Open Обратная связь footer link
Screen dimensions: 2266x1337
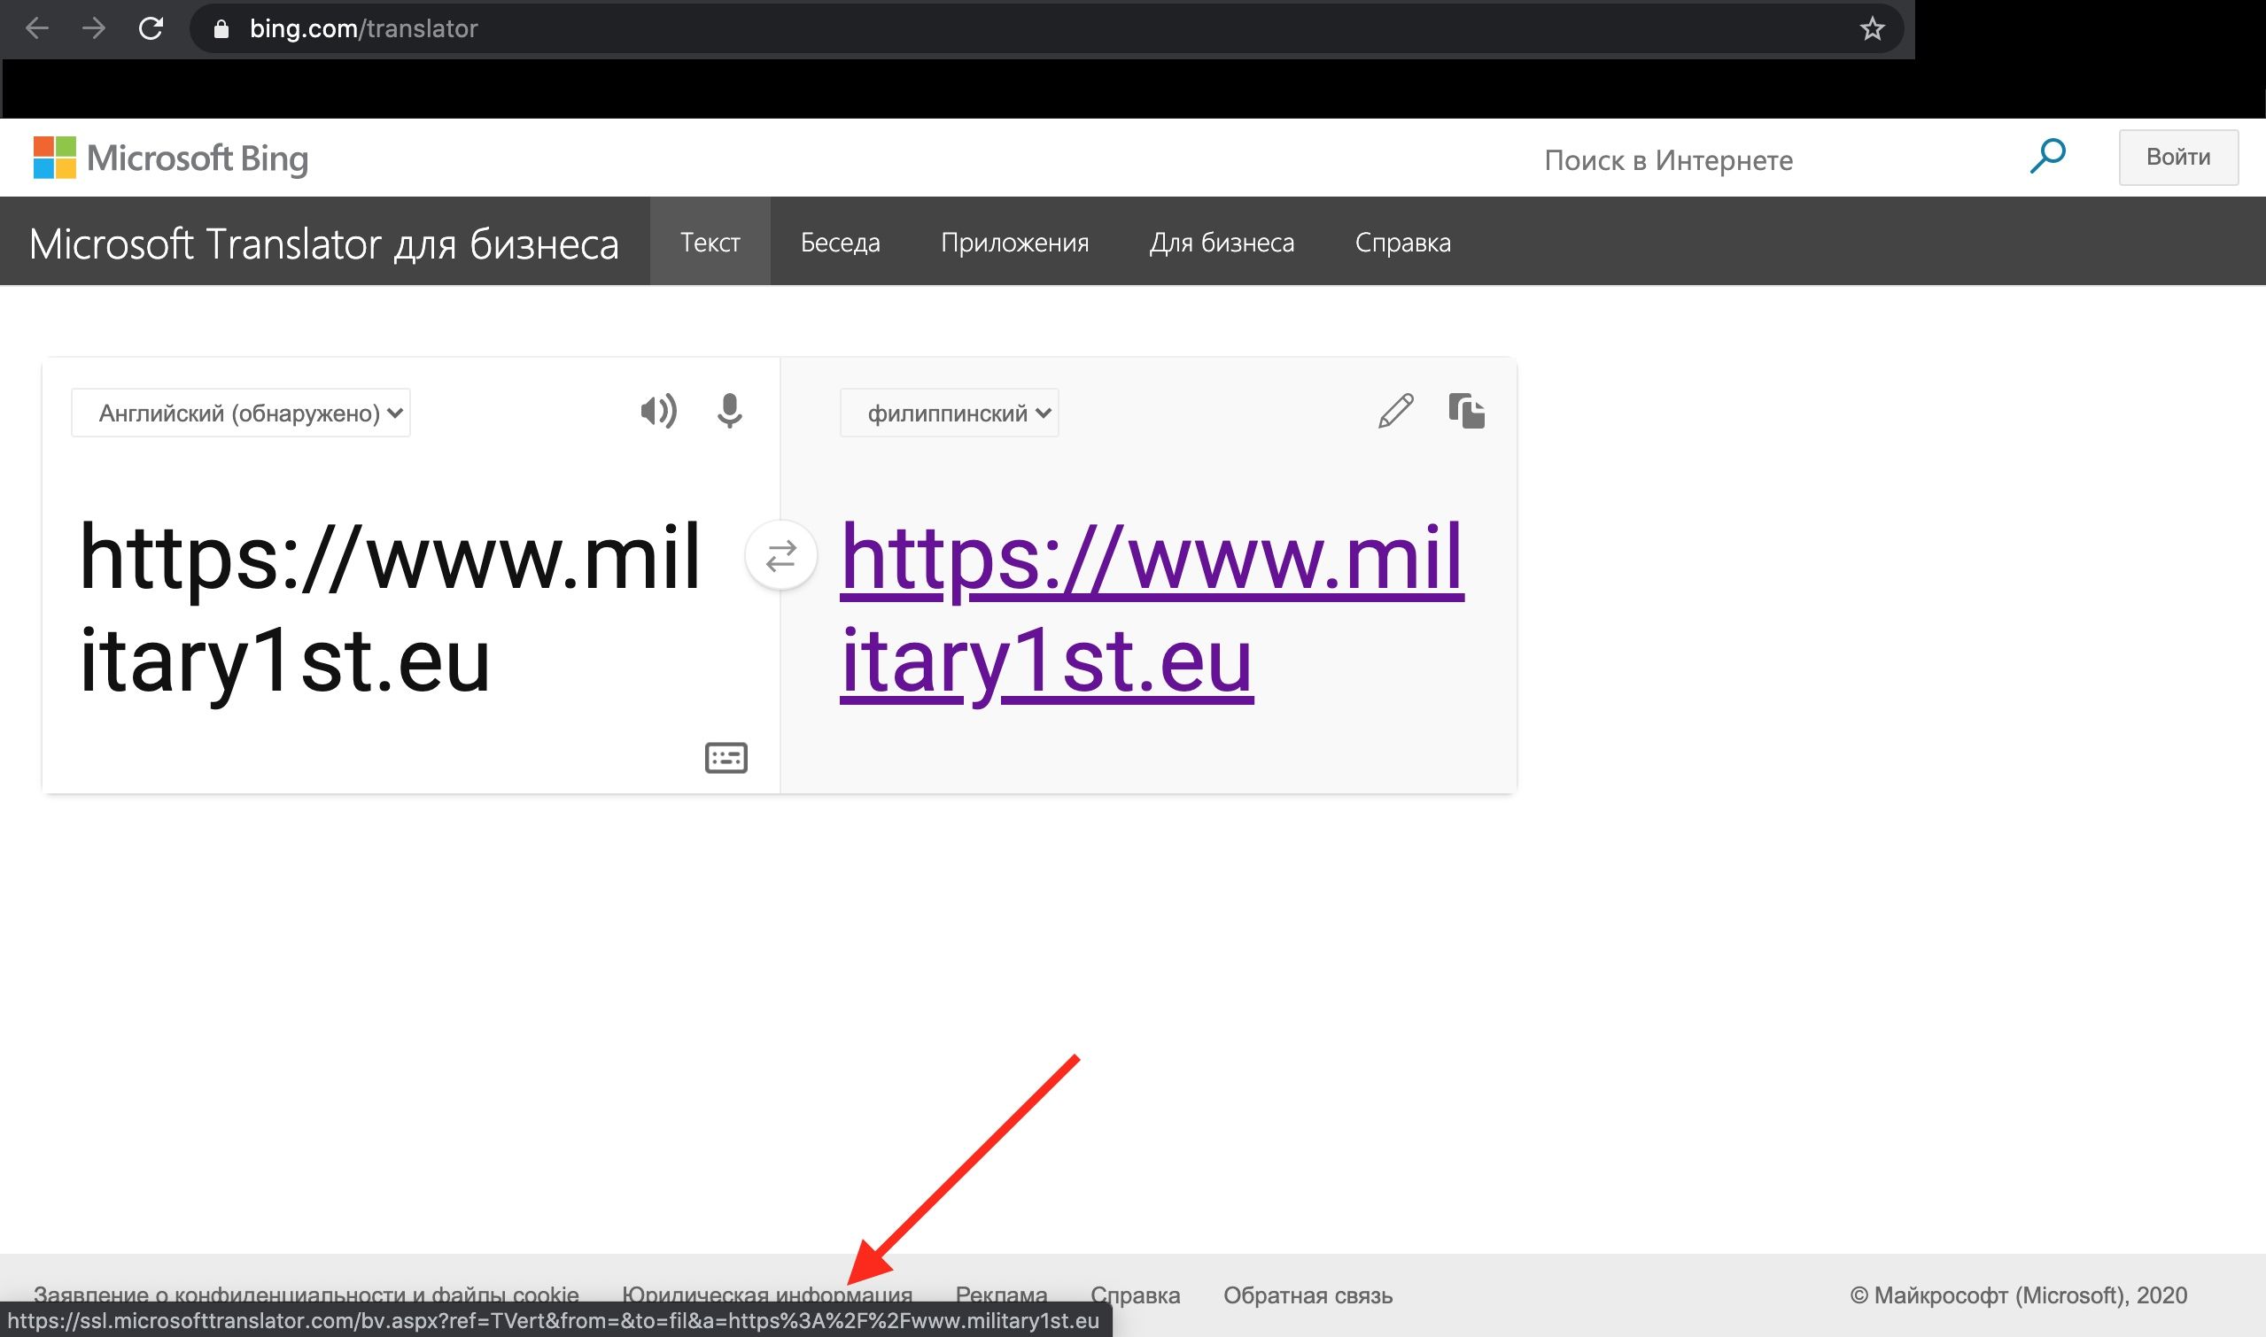1307,1294
